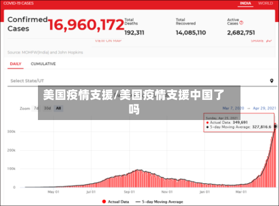Click the black data point marker on chart
This screenshot has width=279, height=206.
(275, 127)
